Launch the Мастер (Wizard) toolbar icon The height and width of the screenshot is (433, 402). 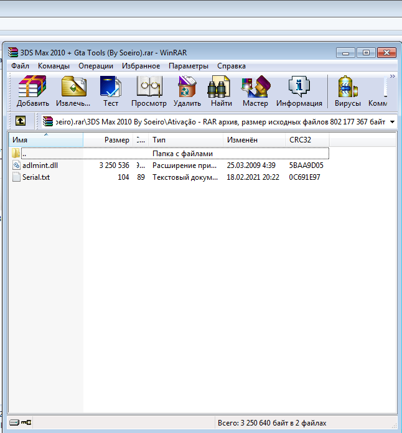[255, 91]
